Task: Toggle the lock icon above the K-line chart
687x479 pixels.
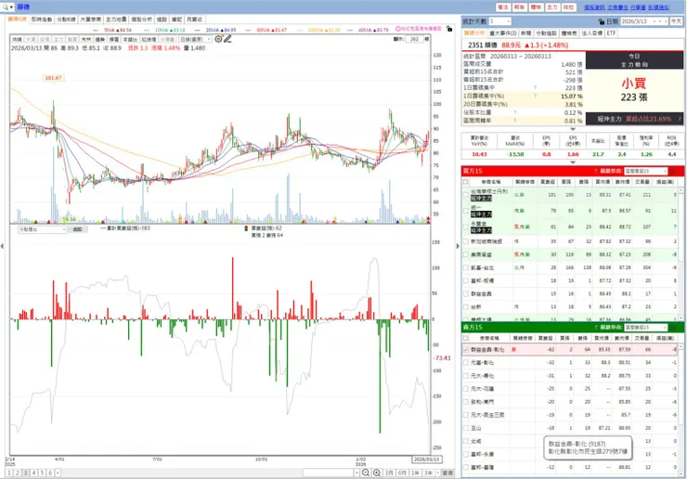Action: pyautogui.click(x=449, y=29)
